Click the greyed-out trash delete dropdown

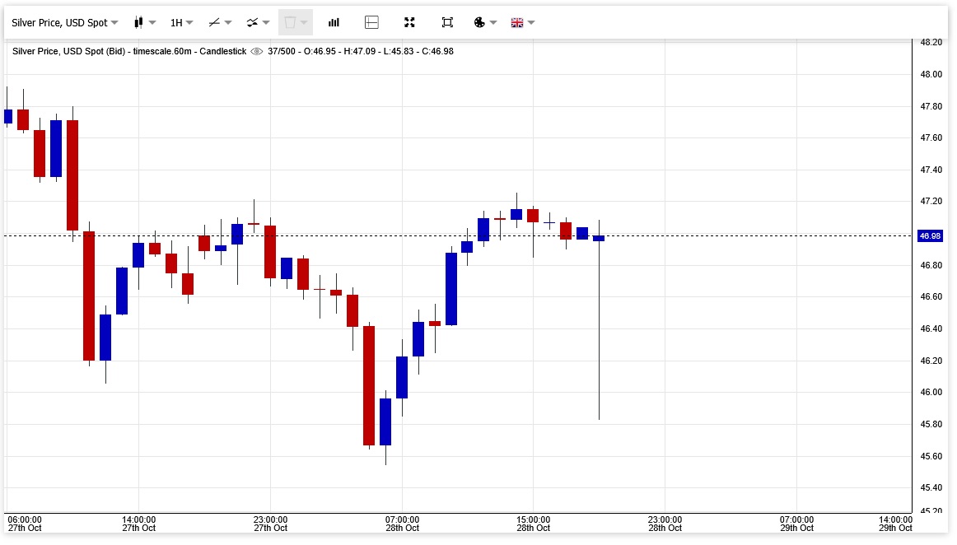tap(296, 22)
